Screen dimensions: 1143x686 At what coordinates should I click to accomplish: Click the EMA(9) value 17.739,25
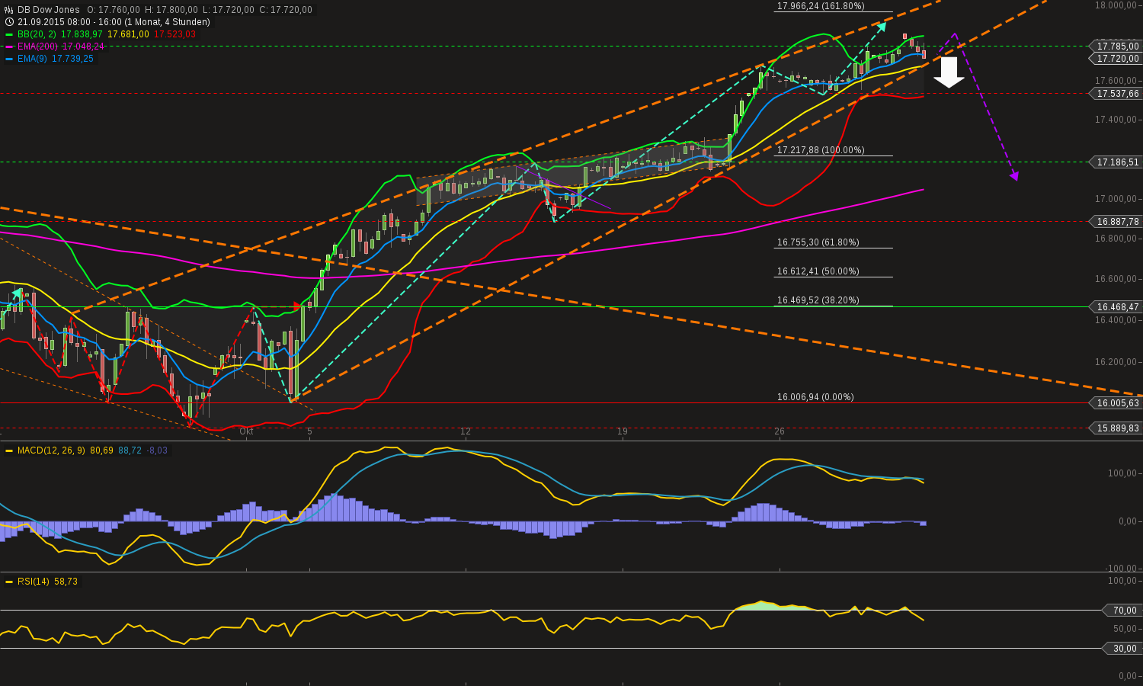click(72, 59)
